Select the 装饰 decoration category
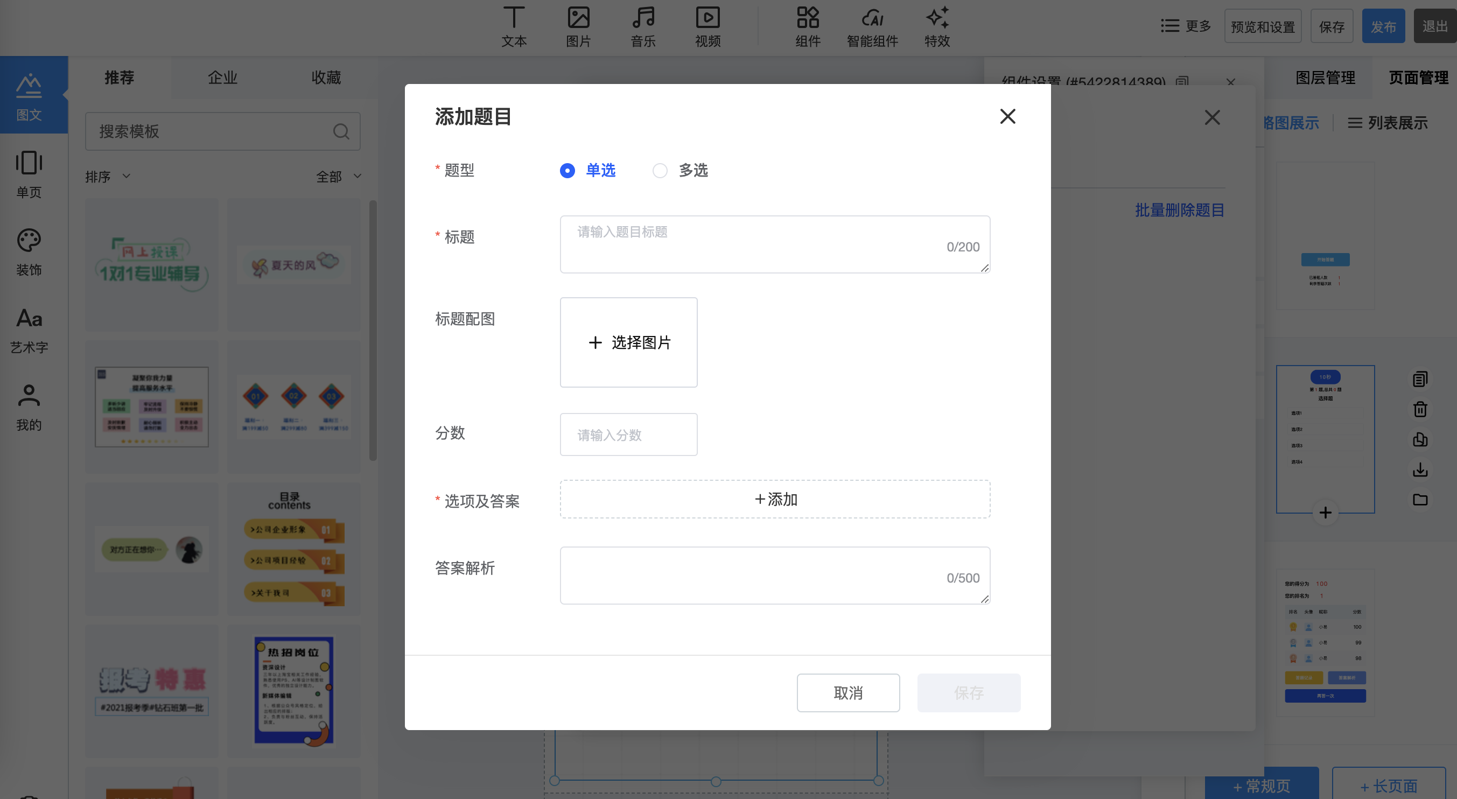 click(29, 252)
